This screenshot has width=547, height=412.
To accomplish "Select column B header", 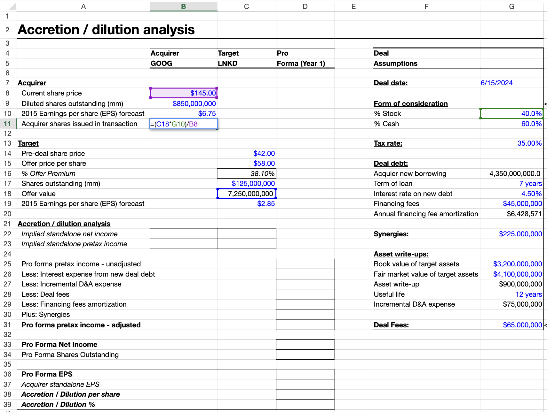I will [x=183, y=6].
